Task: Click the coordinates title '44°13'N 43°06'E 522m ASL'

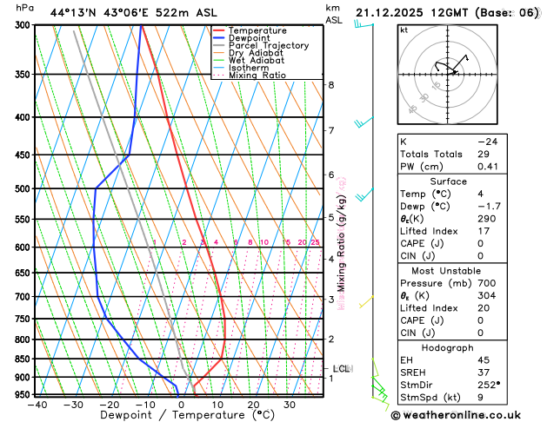Action: [134, 13]
